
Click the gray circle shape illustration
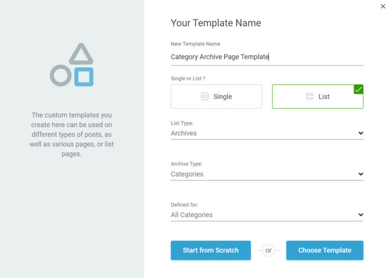(x=61, y=76)
